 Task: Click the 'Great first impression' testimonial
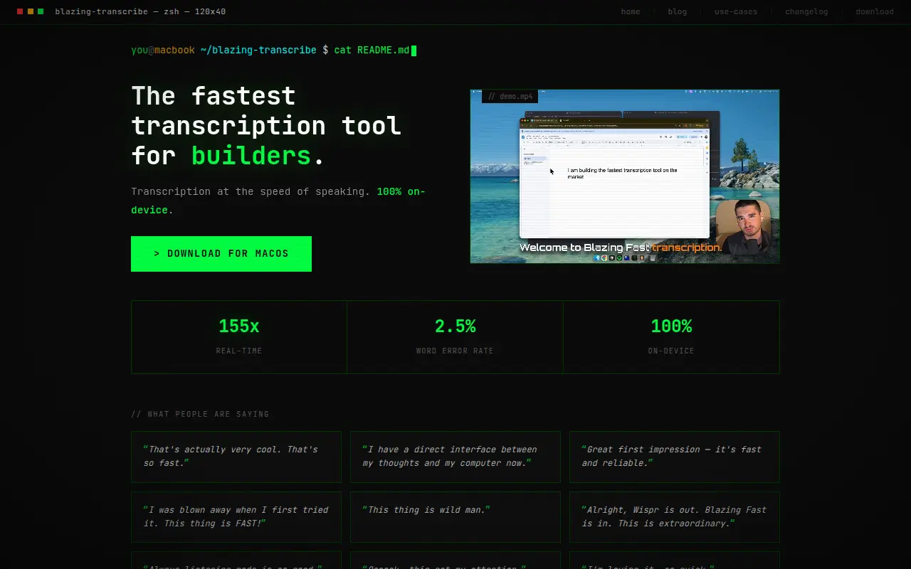pyautogui.click(x=675, y=457)
